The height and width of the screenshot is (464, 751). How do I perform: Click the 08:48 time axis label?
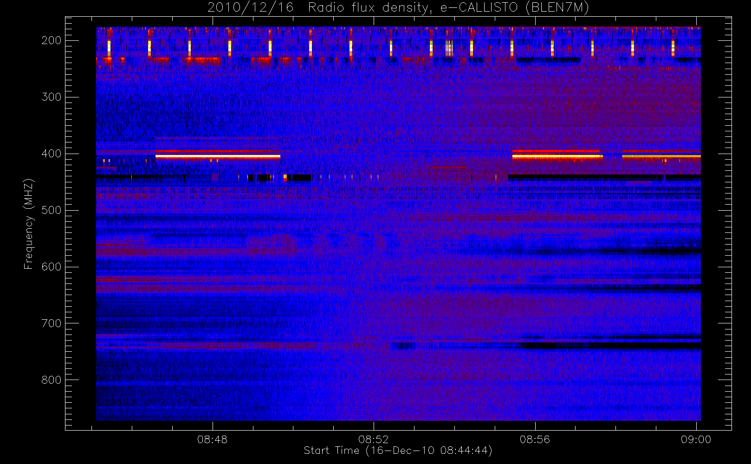[213, 439]
